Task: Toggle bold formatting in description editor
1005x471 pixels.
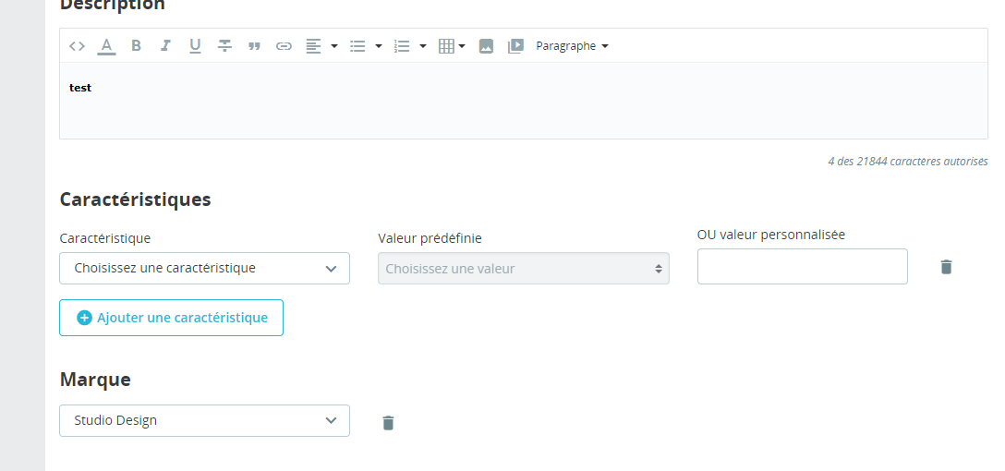Action: coord(136,46)
